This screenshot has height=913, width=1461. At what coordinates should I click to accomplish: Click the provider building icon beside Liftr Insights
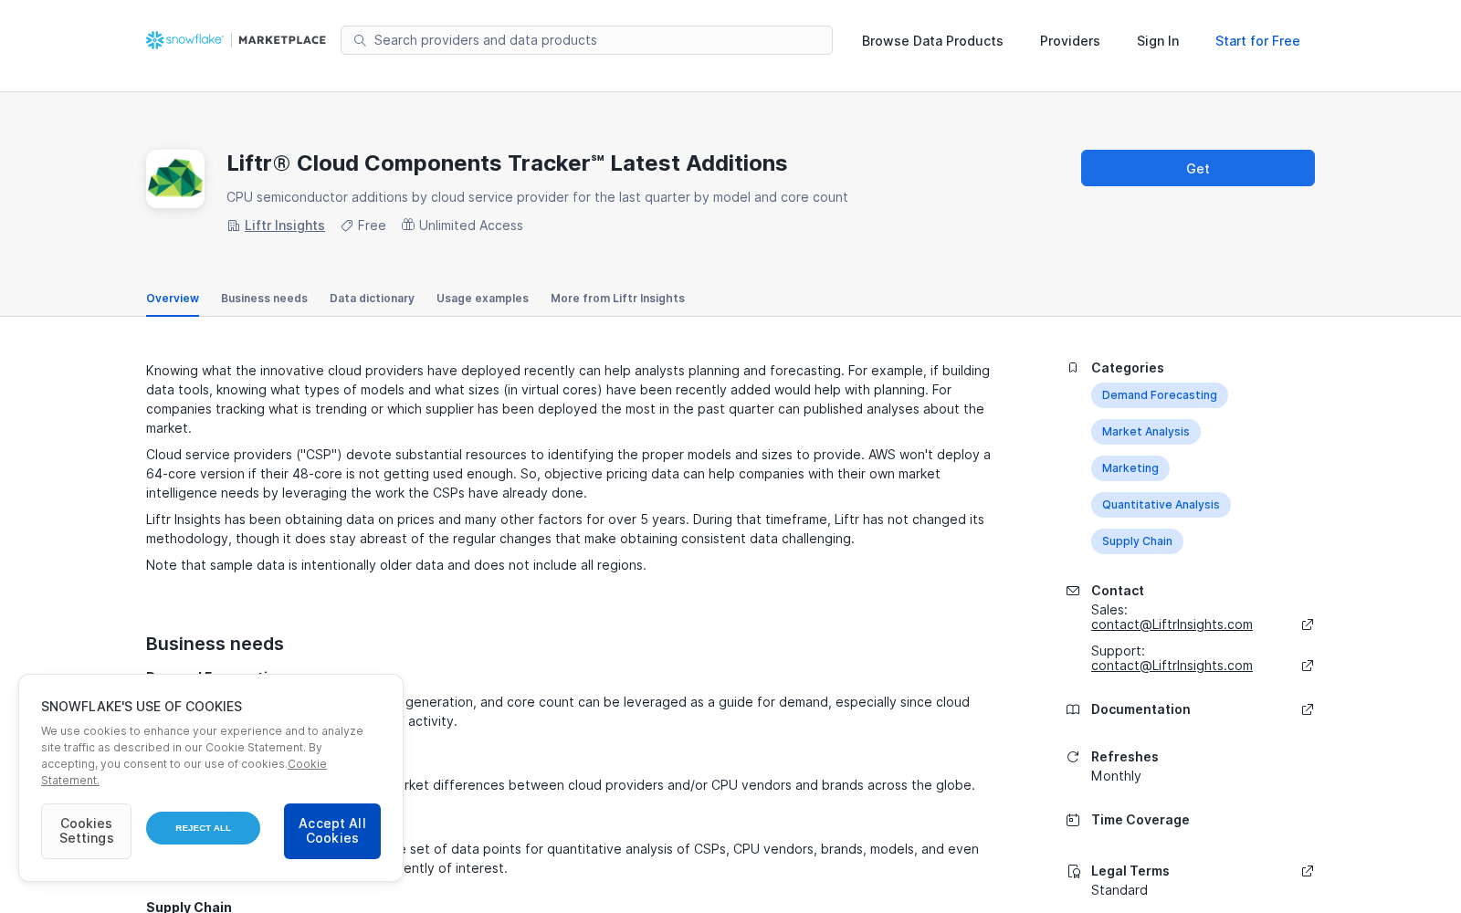pyautogui.click(x=234, y=226)
